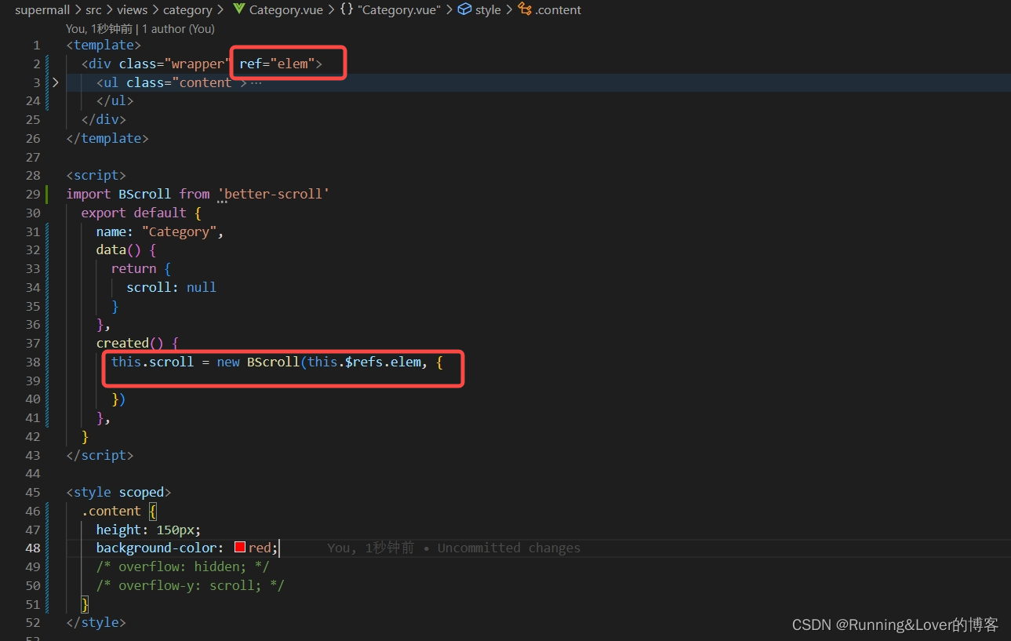This screenshot has height=641, width=1011.
Task: Select the "Category.vue" symbol breadcrumb
Action: pyautogui.click(x=398, y=10)
